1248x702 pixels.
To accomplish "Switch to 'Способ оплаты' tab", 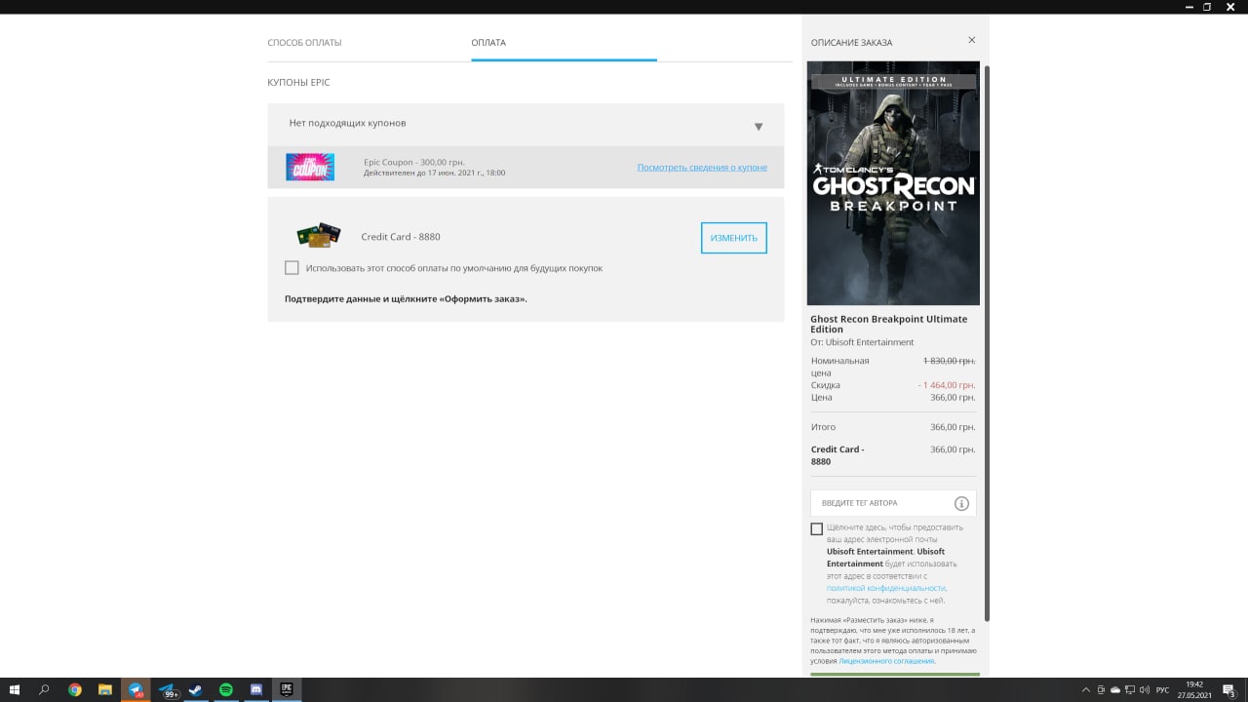I will pos(304,43).
